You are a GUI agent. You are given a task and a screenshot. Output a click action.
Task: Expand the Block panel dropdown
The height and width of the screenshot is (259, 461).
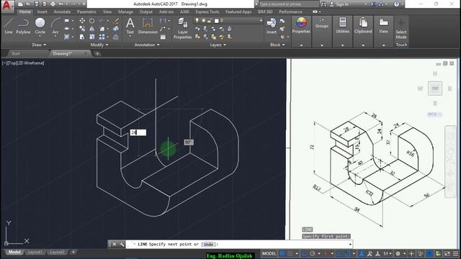click(277, 45)
